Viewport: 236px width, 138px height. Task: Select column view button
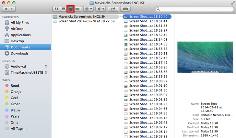[x=70, y=9]
